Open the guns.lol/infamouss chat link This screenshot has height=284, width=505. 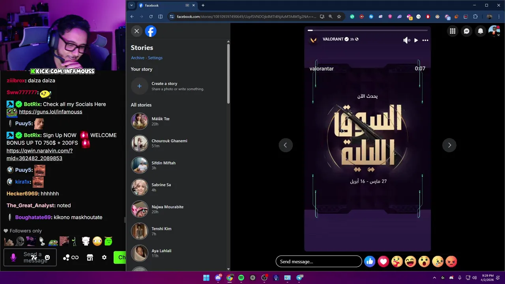coord(50,112)
